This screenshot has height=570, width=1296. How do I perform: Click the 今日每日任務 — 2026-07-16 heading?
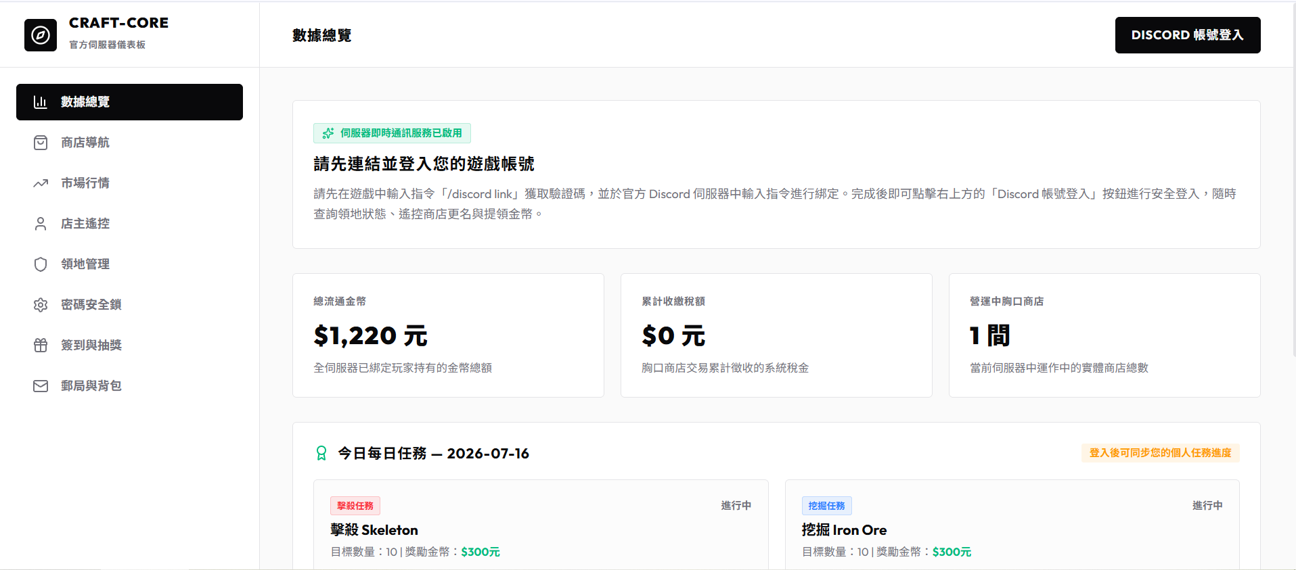[x=433, y=453]
